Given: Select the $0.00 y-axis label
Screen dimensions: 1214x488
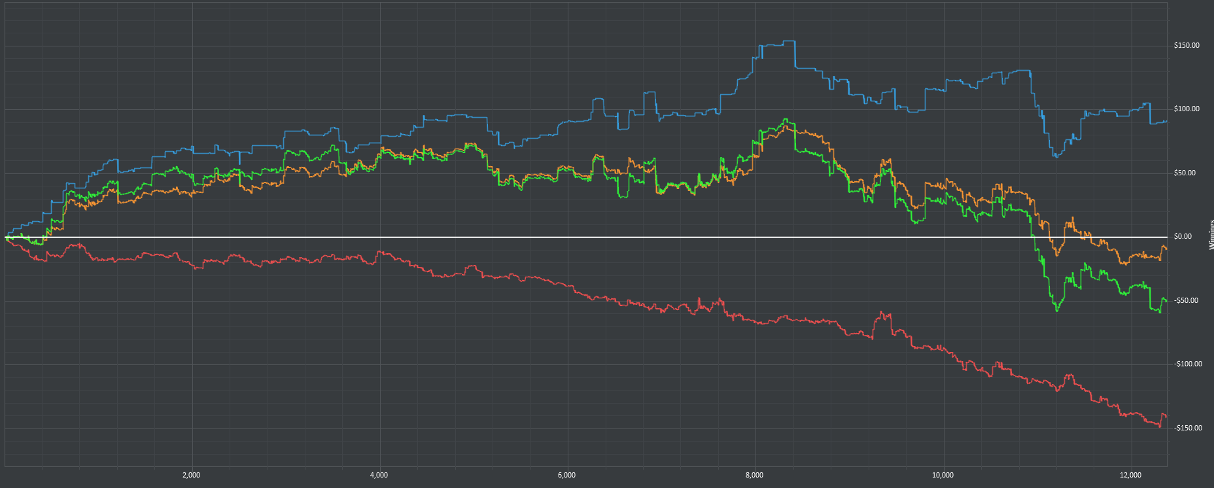Looking at the screenshot, I should tap(1183, 237).
